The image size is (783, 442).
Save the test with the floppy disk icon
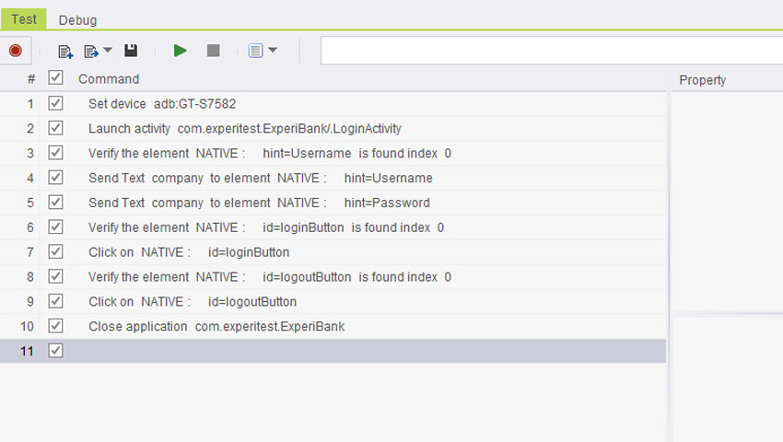click(131, 51)
